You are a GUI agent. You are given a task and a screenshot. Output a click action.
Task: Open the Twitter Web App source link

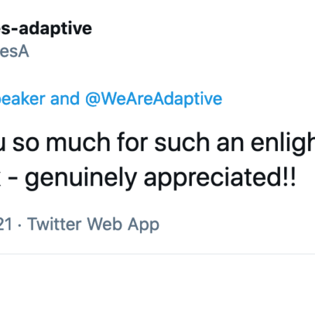point(93,225)
